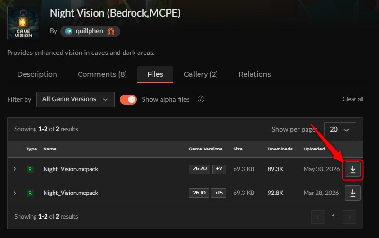Viewport: 379px width, 238px height.
Task: Open Night_Vision.mcpack uploaded May 30, 2026
Action: [71, 169]
